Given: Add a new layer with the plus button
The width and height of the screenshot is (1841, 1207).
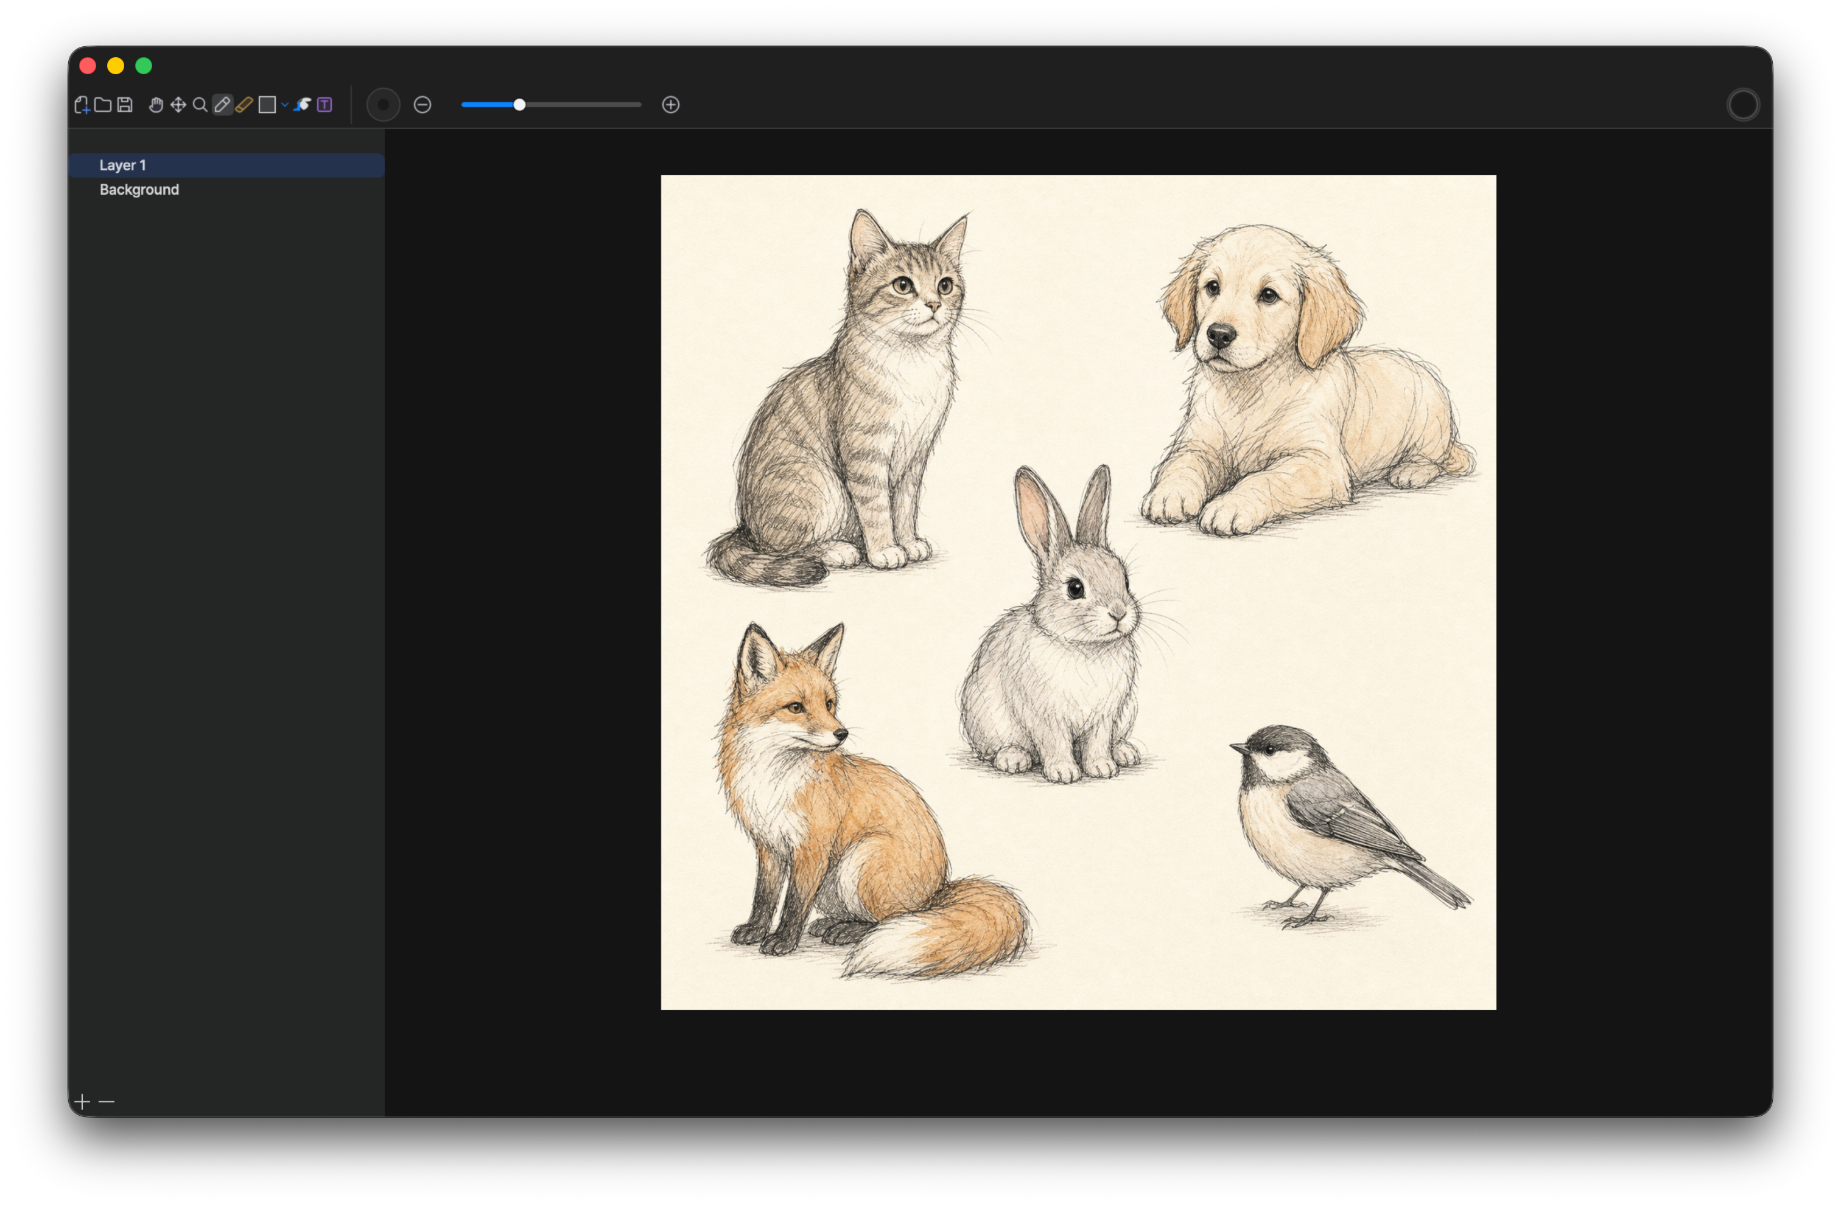Looking at the screenshot, I should pyautogui.click(x=83, y=1101).
